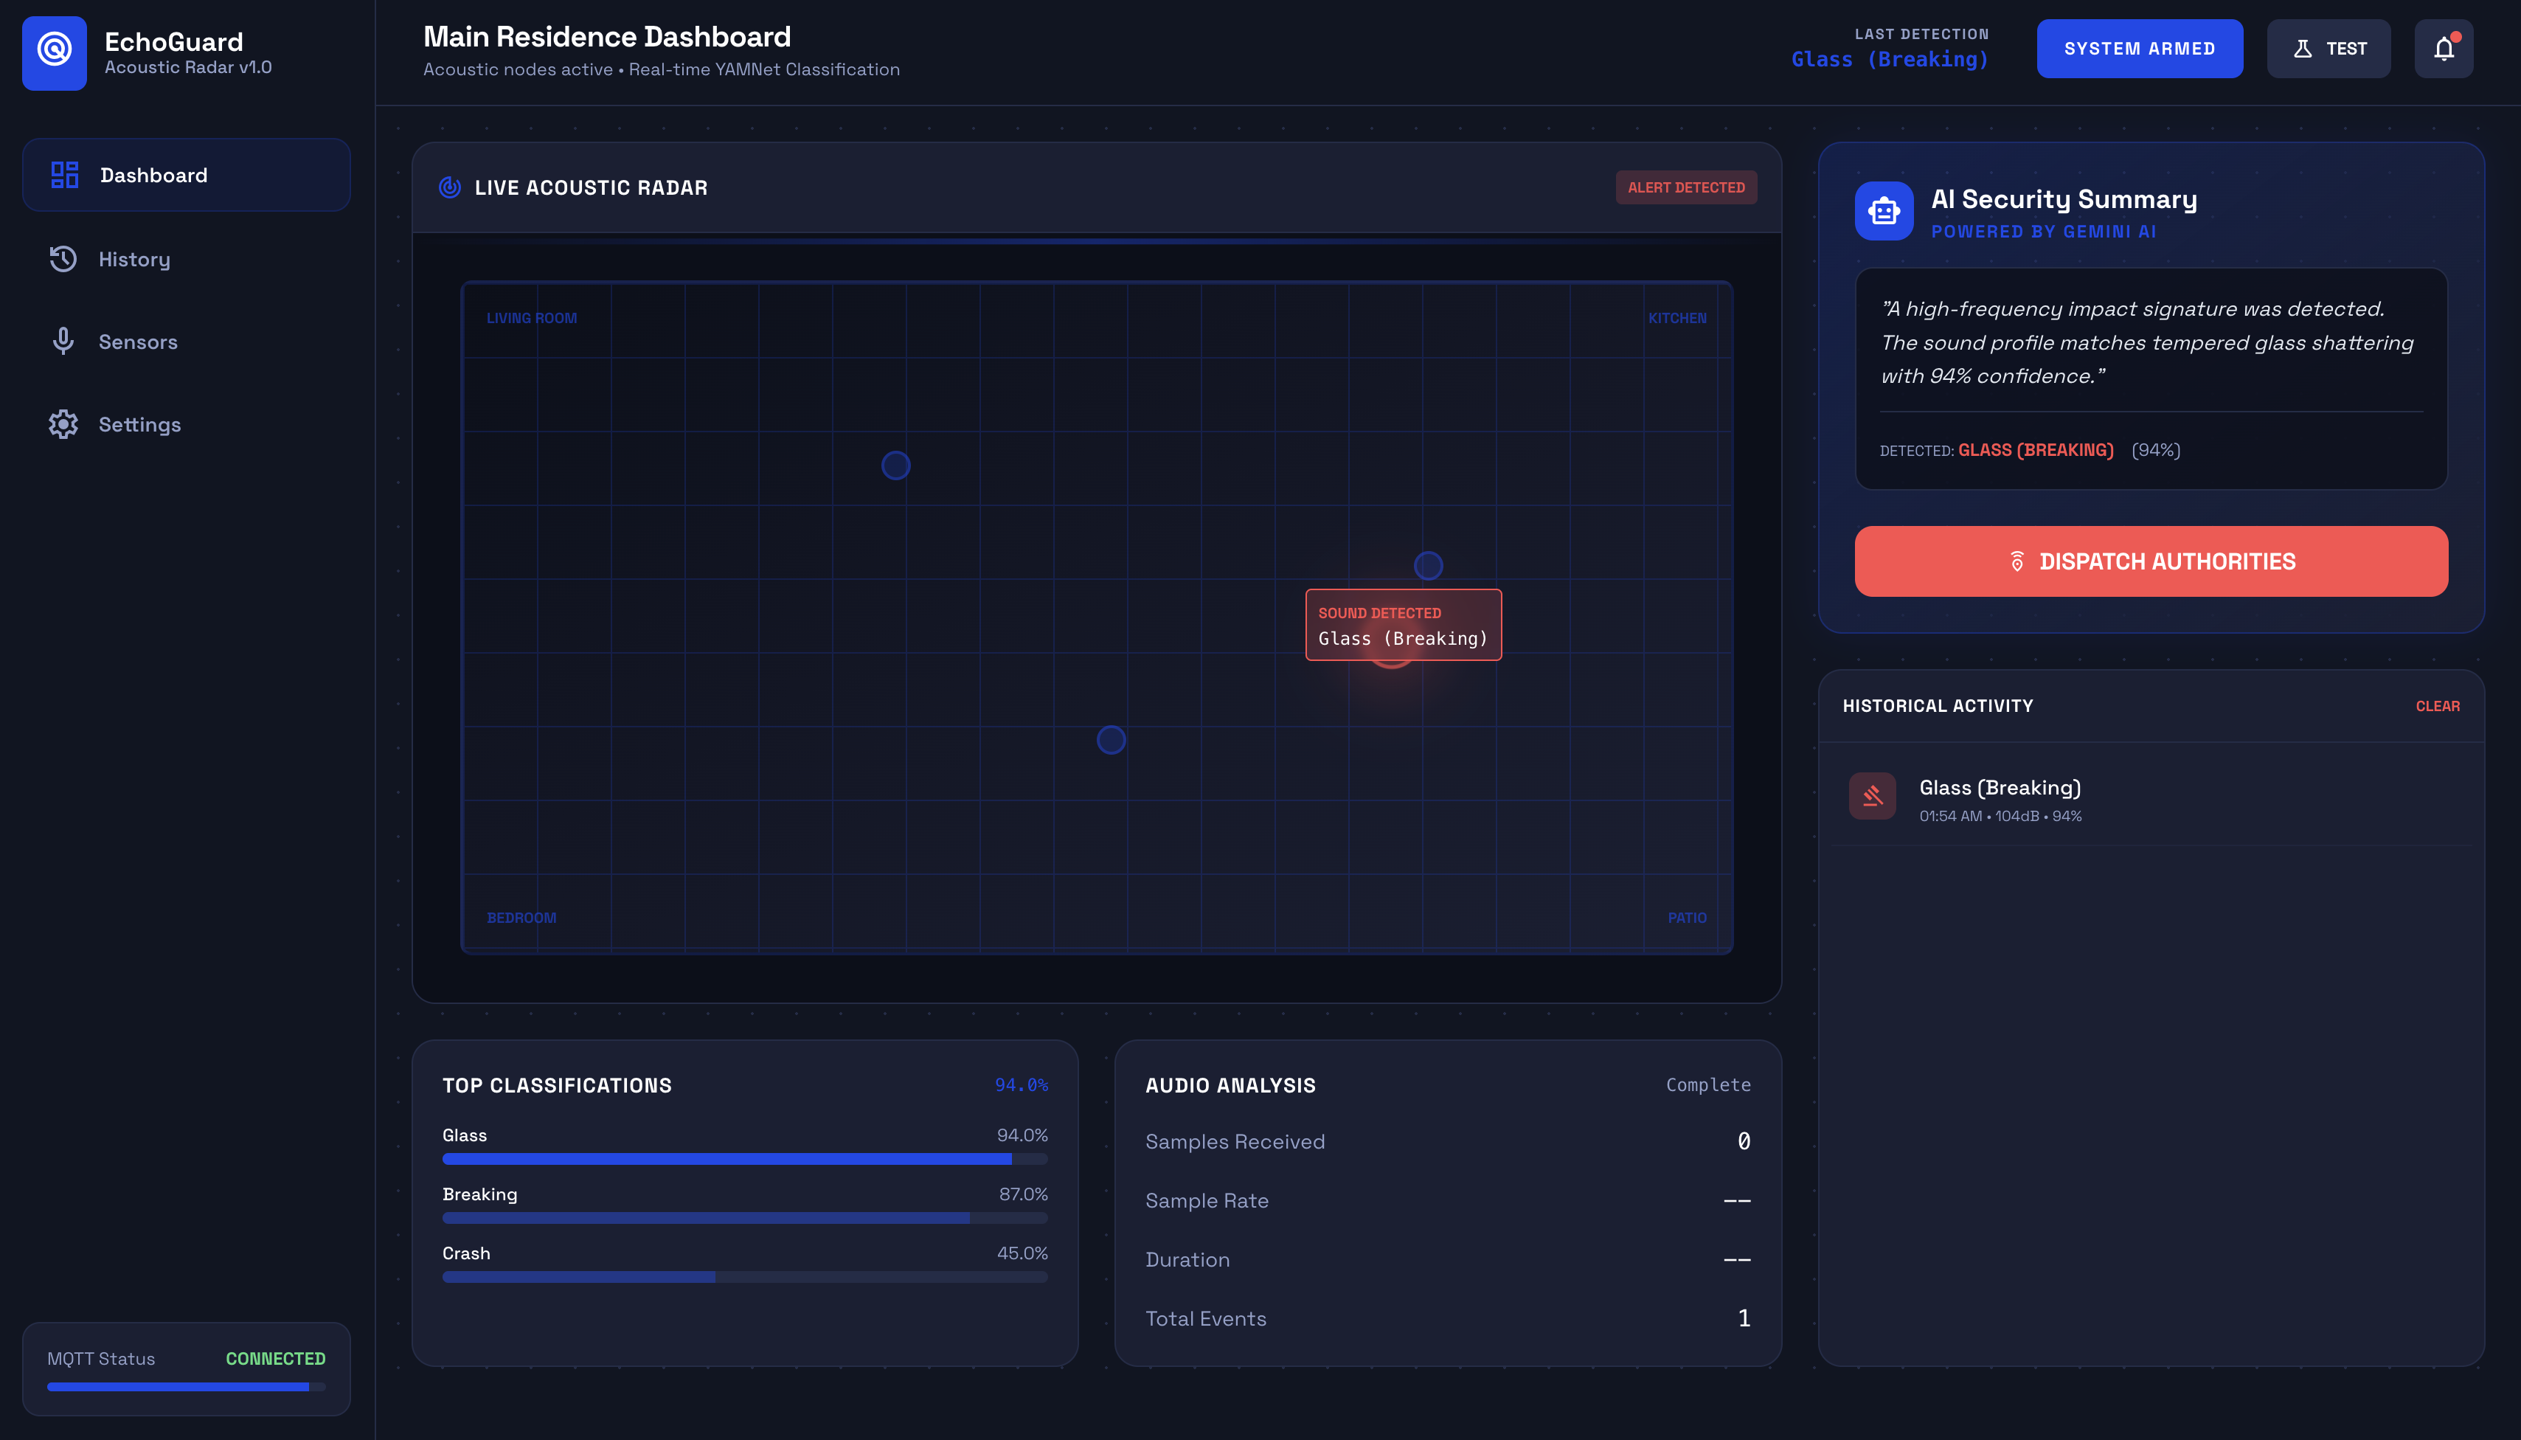Clear the historical activity list
This screenshot has width=2521, height=1440.
[x=2437, y=706]
